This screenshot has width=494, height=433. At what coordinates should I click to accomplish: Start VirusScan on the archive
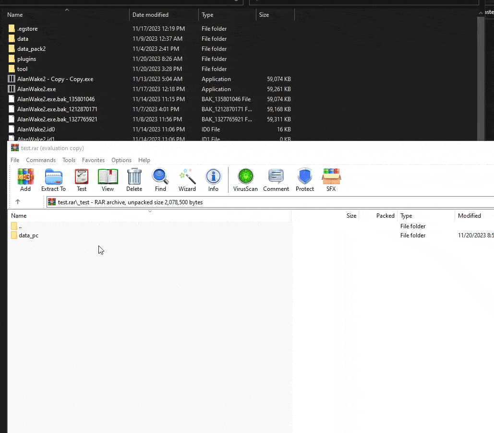click(245, 180)
